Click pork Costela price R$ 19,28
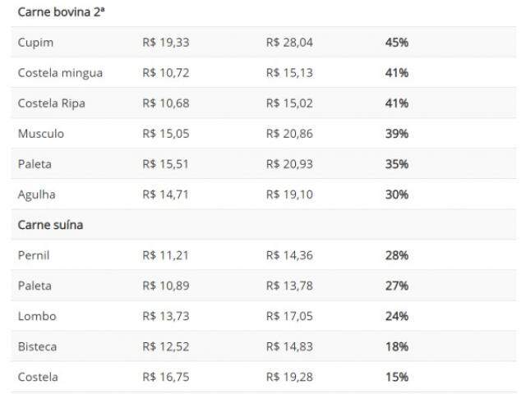The image size is (526, 394). pos(289,377)
